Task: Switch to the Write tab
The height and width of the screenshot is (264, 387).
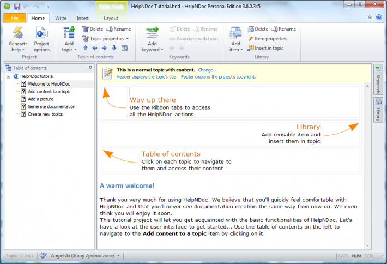Action: [x=61, y=19]
